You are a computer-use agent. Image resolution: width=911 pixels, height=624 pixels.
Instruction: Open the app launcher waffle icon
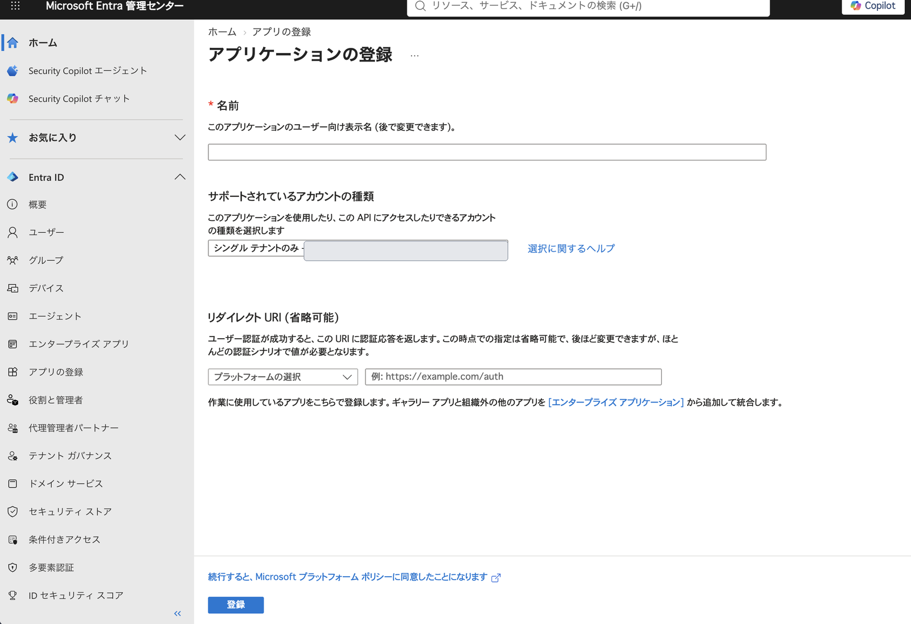point(15,6)
